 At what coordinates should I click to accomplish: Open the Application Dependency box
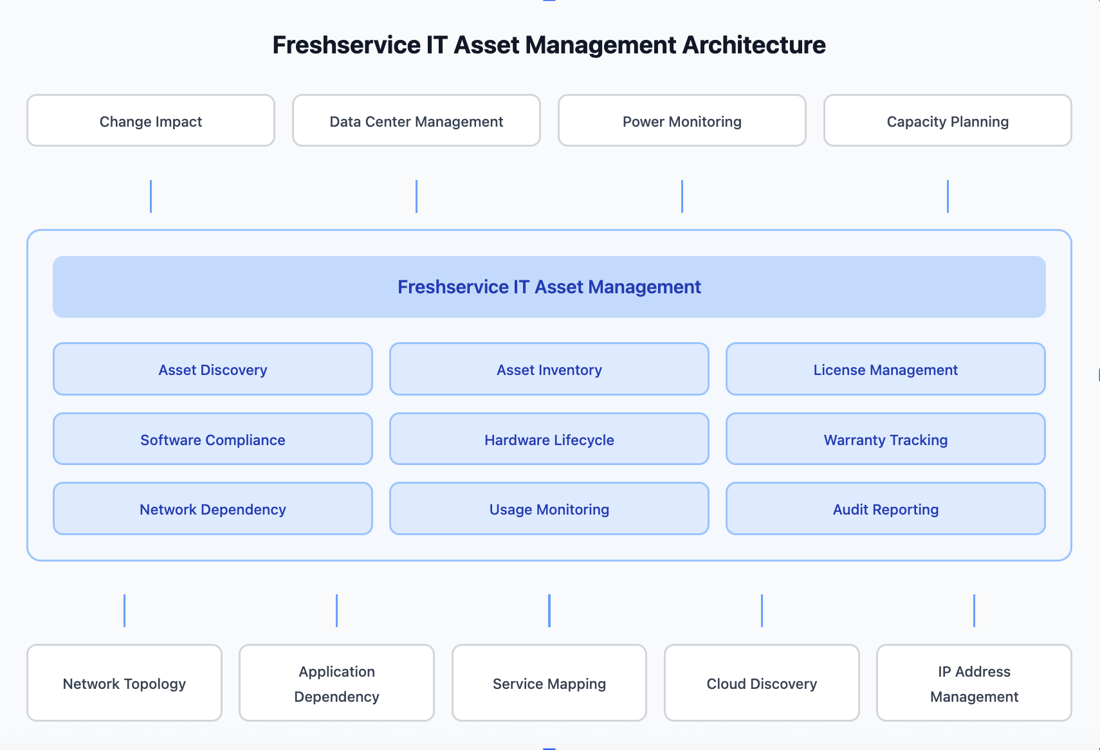tap(336, 683)
